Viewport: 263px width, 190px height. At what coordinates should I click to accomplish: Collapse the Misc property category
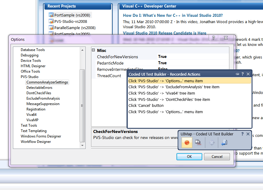click(x=93, y=50)
